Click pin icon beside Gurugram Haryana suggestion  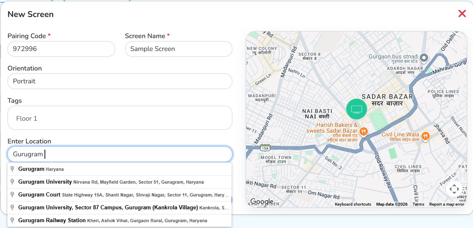tap(12, 169)
